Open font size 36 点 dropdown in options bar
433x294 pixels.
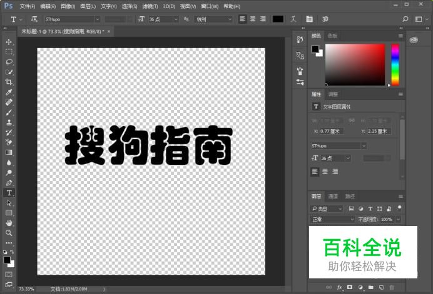(x=176, y=19)
